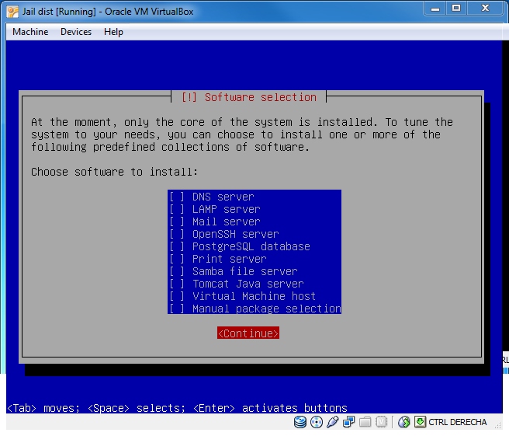Click the DNS server label text
This screenshot has width=509, height=436.
[x=223, y=197]
